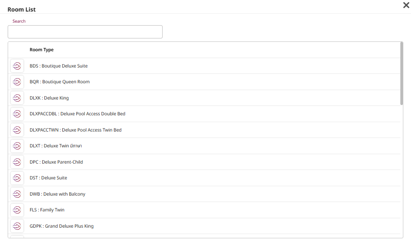Close the Room List dialog

[406, 5]
